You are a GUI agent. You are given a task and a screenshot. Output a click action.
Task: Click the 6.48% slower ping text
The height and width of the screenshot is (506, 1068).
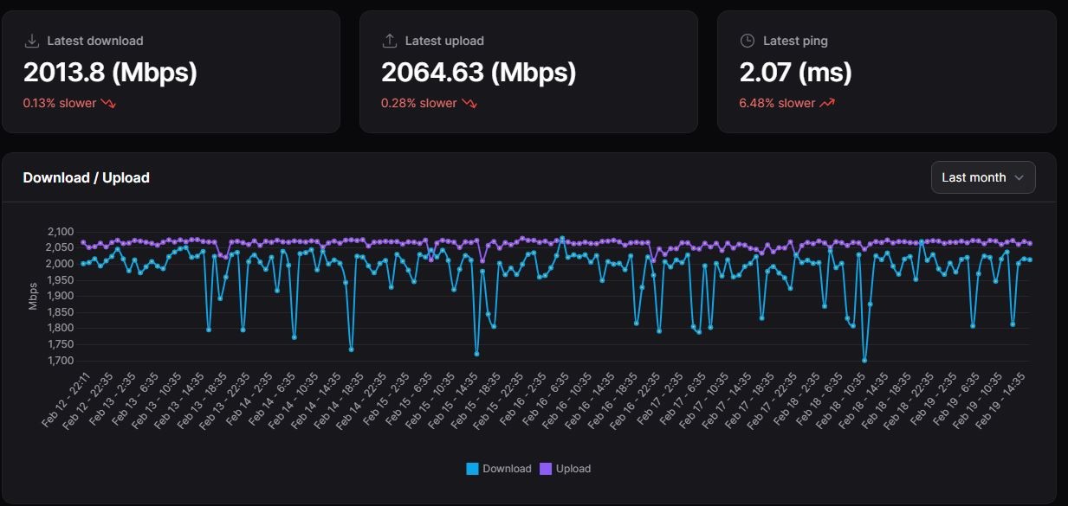777,103
